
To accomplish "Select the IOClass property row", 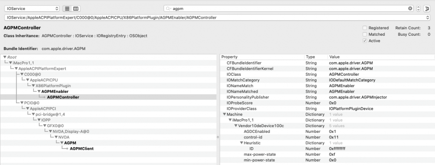I will [328, 74].
